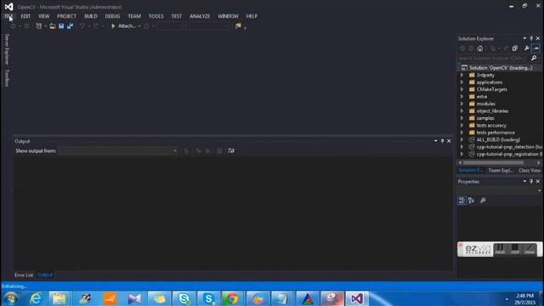Click the Find in Files toolbar icon

click(x=238, y=26)
